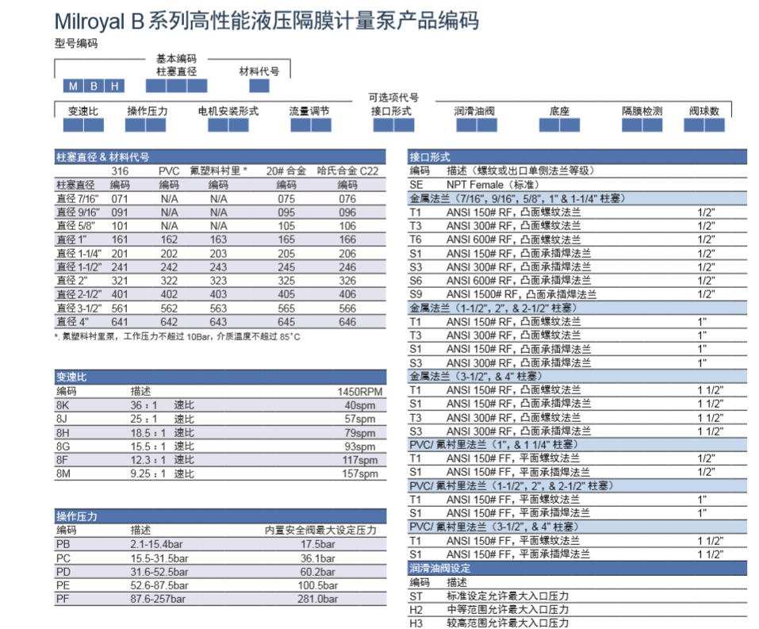Click the '底座' label
The width and height of the screenshot is (759, 629).
pyautogui.click(x=559, y=111)
